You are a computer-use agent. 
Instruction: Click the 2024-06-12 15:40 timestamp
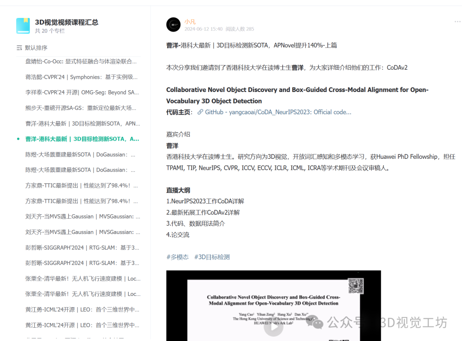coord(204,29)
